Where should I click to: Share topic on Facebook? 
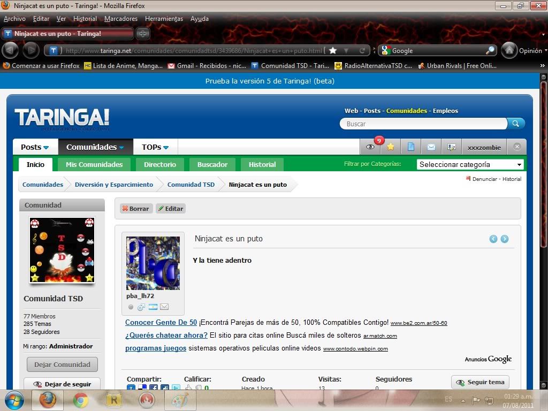(154, 387)
